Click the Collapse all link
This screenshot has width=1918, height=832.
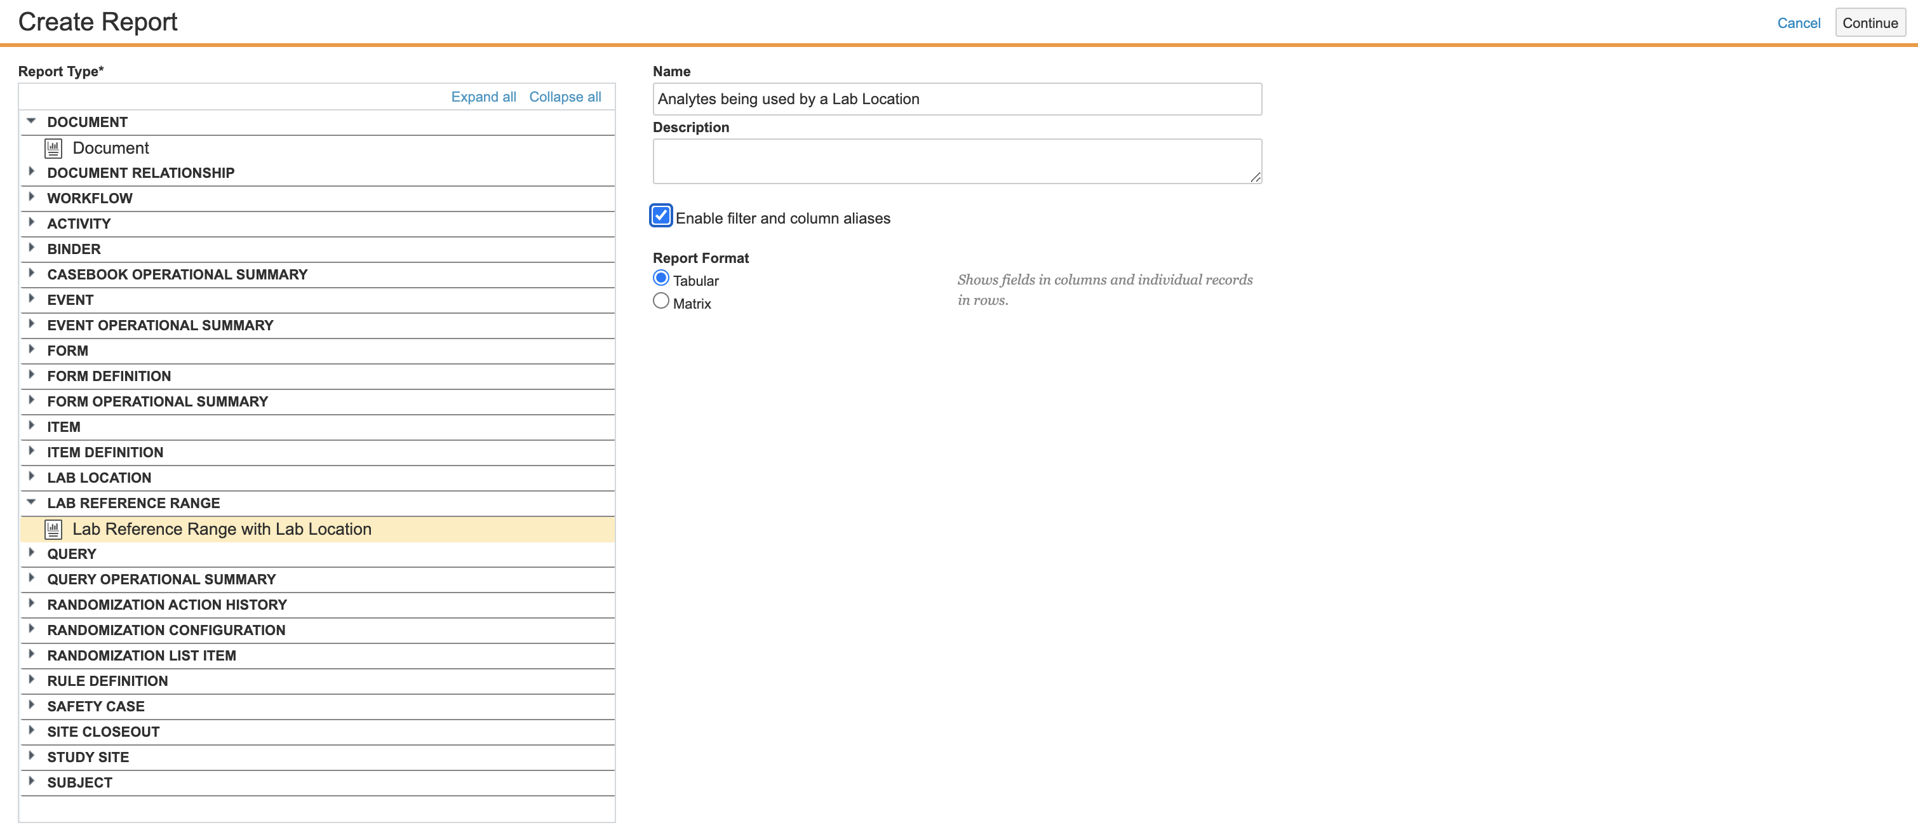(565, 97)
